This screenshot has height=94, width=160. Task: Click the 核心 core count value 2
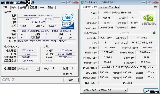pyautogui.click(x=53, y=69)
